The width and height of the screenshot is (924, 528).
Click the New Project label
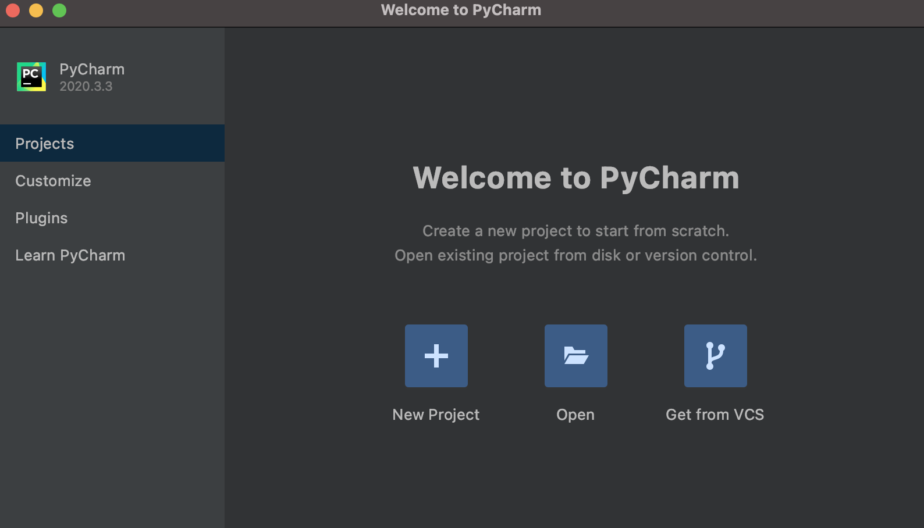[x=436, y=415]
